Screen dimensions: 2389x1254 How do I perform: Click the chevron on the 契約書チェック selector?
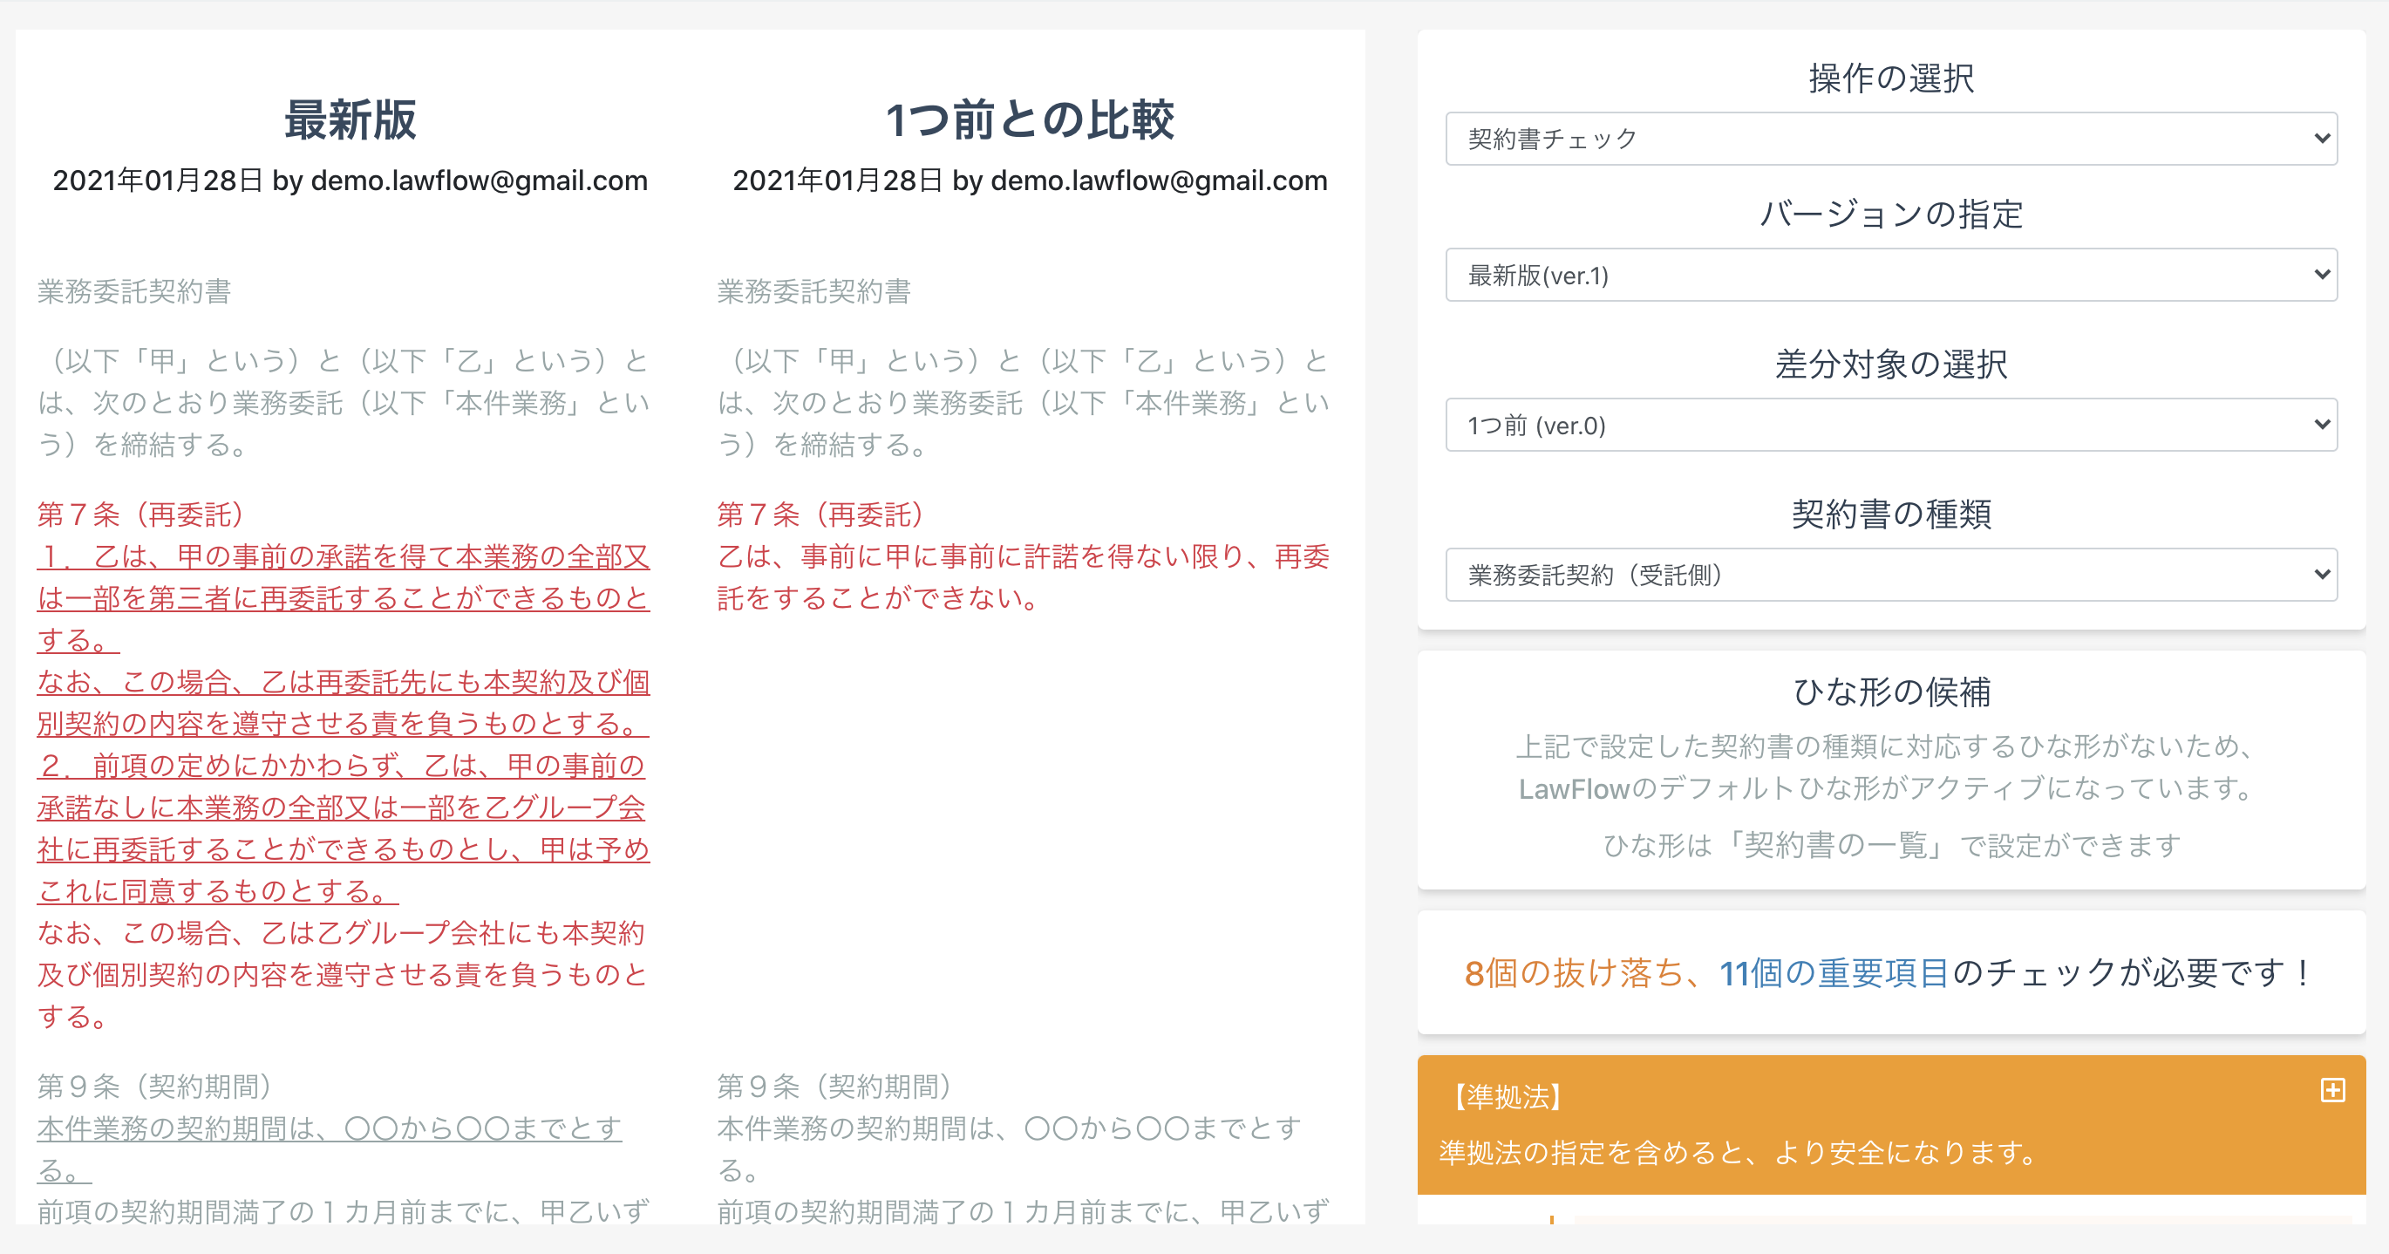click(2321, 138)
